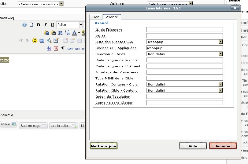
Task: Click the show paragraph marks icon
Action: [x=63, y=48]
